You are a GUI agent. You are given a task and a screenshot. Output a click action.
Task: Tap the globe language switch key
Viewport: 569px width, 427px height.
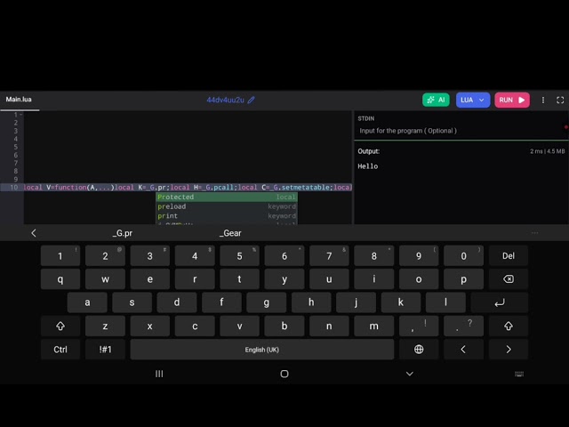pyautogui.click(x=419, y=350)
